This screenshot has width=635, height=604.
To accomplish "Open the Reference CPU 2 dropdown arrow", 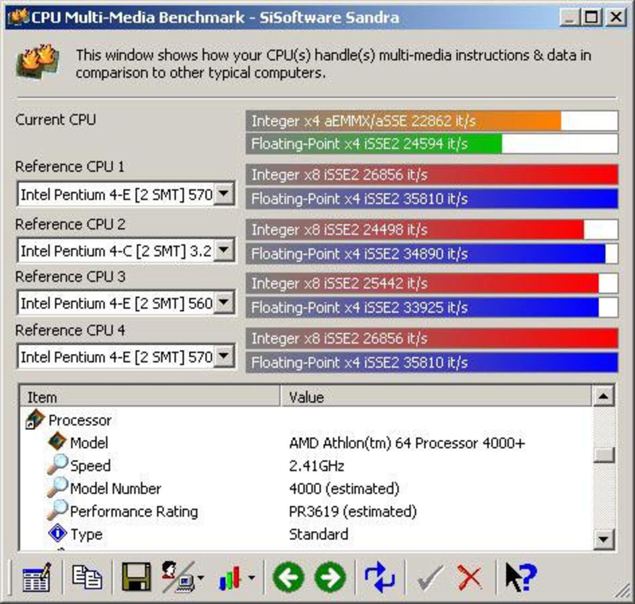I will click(x=224, y=251).
